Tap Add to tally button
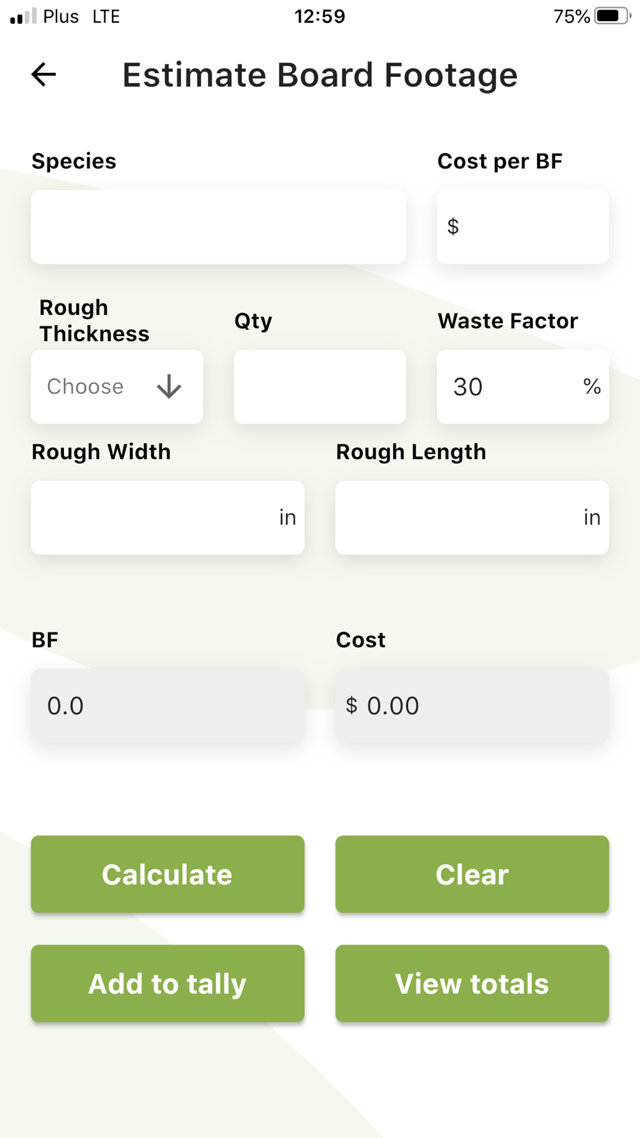 pos(168,983)
